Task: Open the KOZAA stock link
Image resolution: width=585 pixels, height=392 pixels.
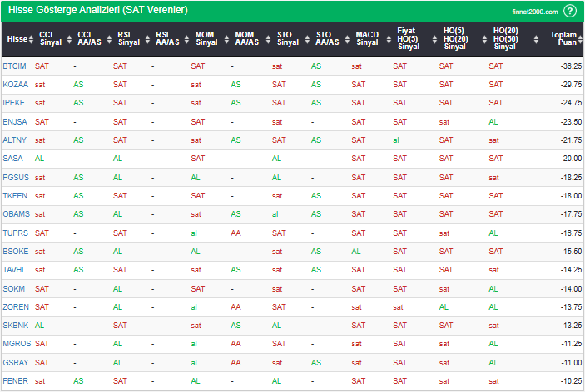Action: (16, 84)
